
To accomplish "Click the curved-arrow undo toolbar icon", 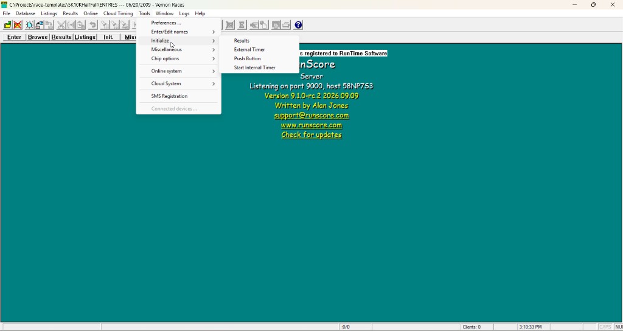I will click(x=92, y=25).
